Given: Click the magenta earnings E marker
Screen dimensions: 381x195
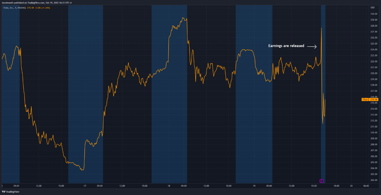Looking at the screenshot, I should pyautogui.click(x=322, y=181).
